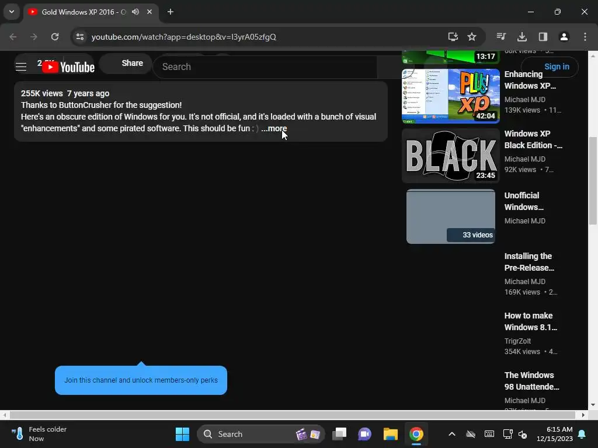Image resolution: width=598 pixels, height=448 pixels.
Task: Click the vertical page scrollbar thumb
Action: click(x=593, y=181)
